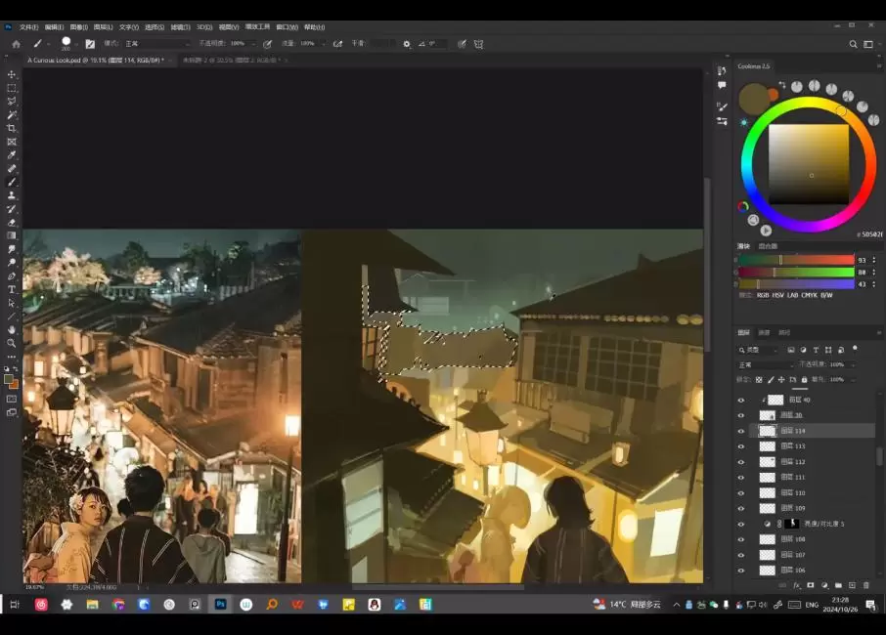Hide layer 图层 108
Image resolution: width=886 pixels, height=635 pixels.
click(x=741, y=539)
